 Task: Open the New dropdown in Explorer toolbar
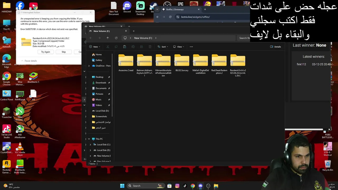(x=95, y=47)
